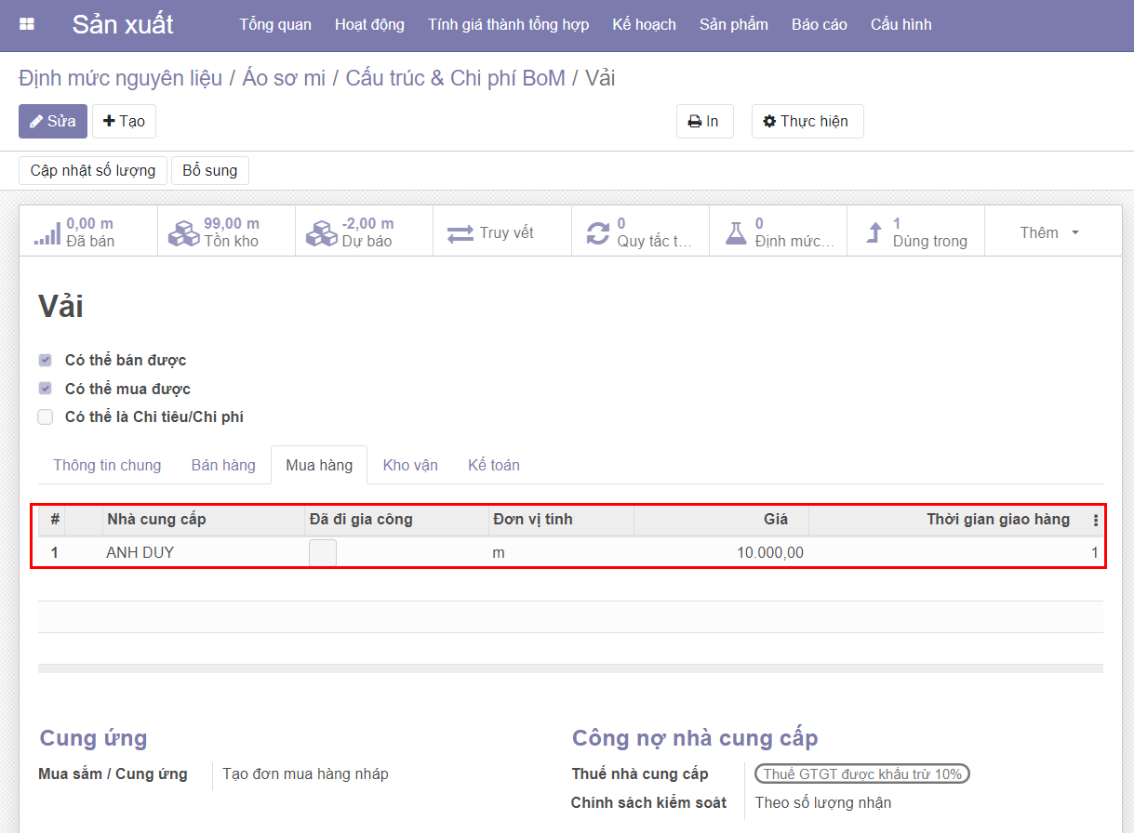Viewport: 1134px width, 833px height.
Task: Open the Báo cáo menu
Action: [x=819, y=24]
